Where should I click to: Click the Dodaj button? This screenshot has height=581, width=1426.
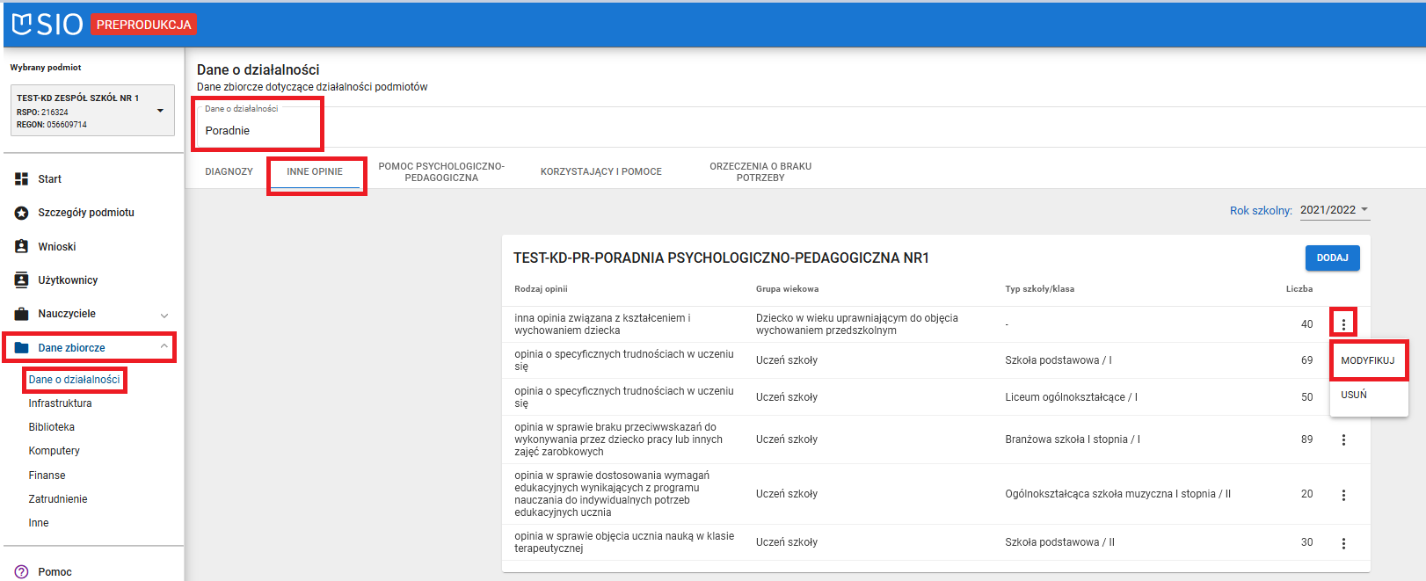click(x=1333, y=258)
